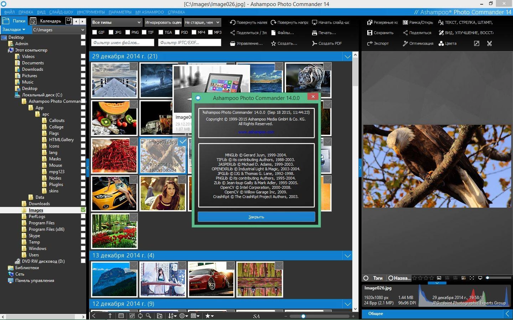Click the Рамка/Открытка frame tool
Image resolution: width=513 pixels, height=320 pixels.
tap(418, 22)
